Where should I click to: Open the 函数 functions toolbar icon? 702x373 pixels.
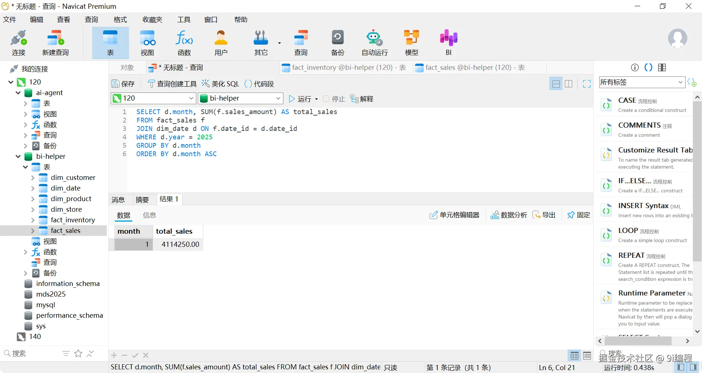(184, 43)
